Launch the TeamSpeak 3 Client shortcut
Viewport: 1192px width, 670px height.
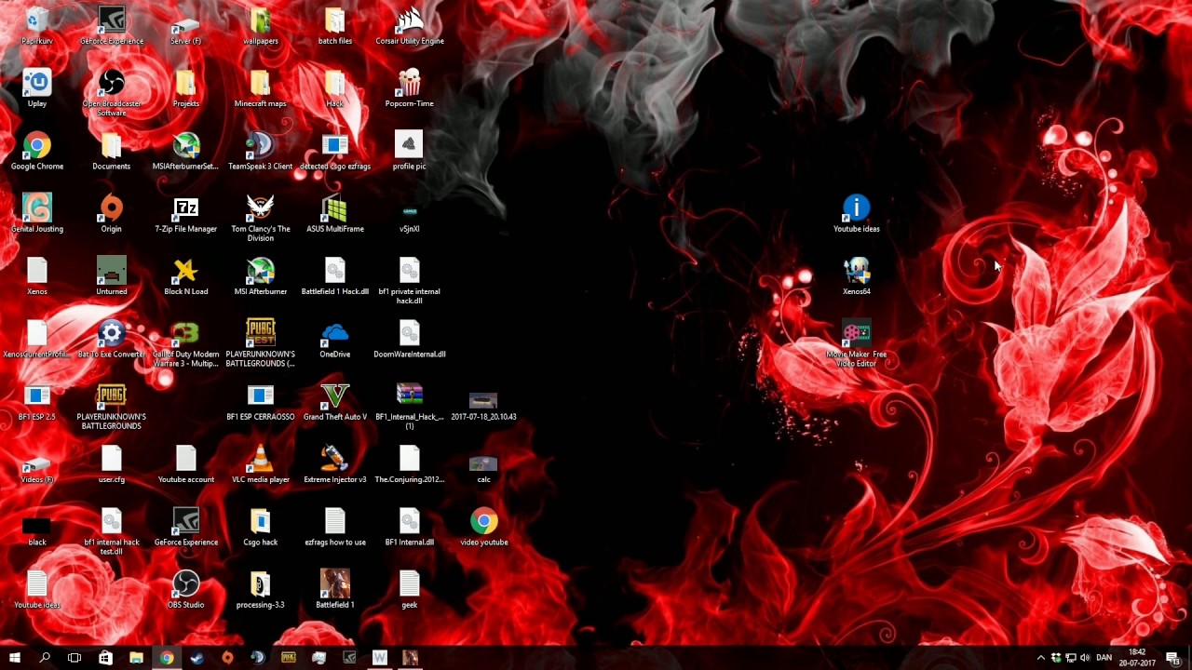pos(260,151)
